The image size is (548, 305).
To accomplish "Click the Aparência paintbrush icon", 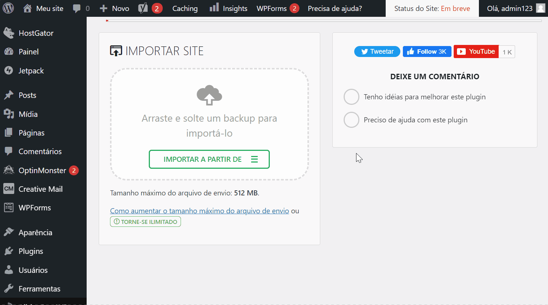I will [9, 232].
